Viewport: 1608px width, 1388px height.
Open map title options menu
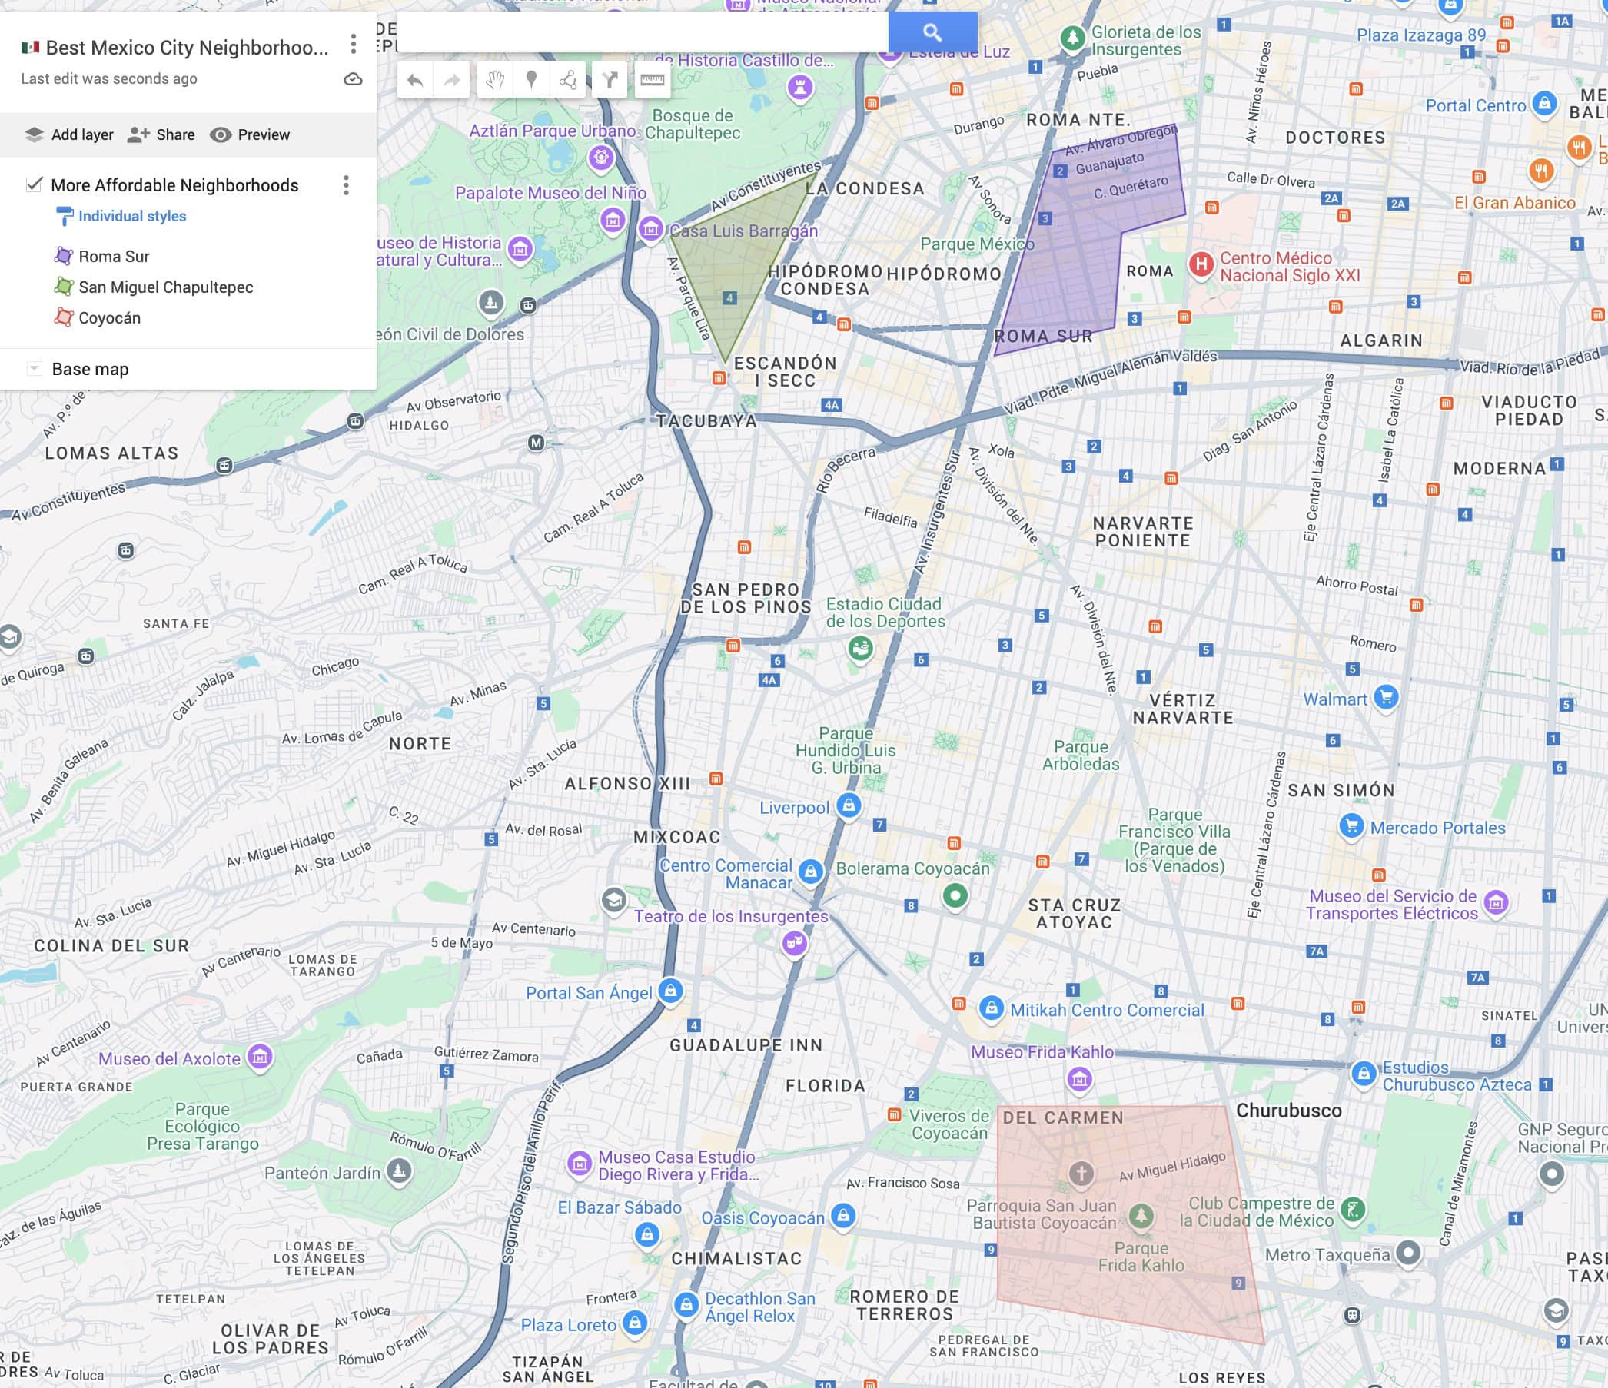(x=353, y=45)
